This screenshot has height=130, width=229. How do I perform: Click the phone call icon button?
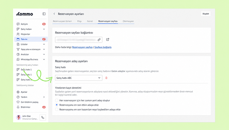click(x=43, y=118)
